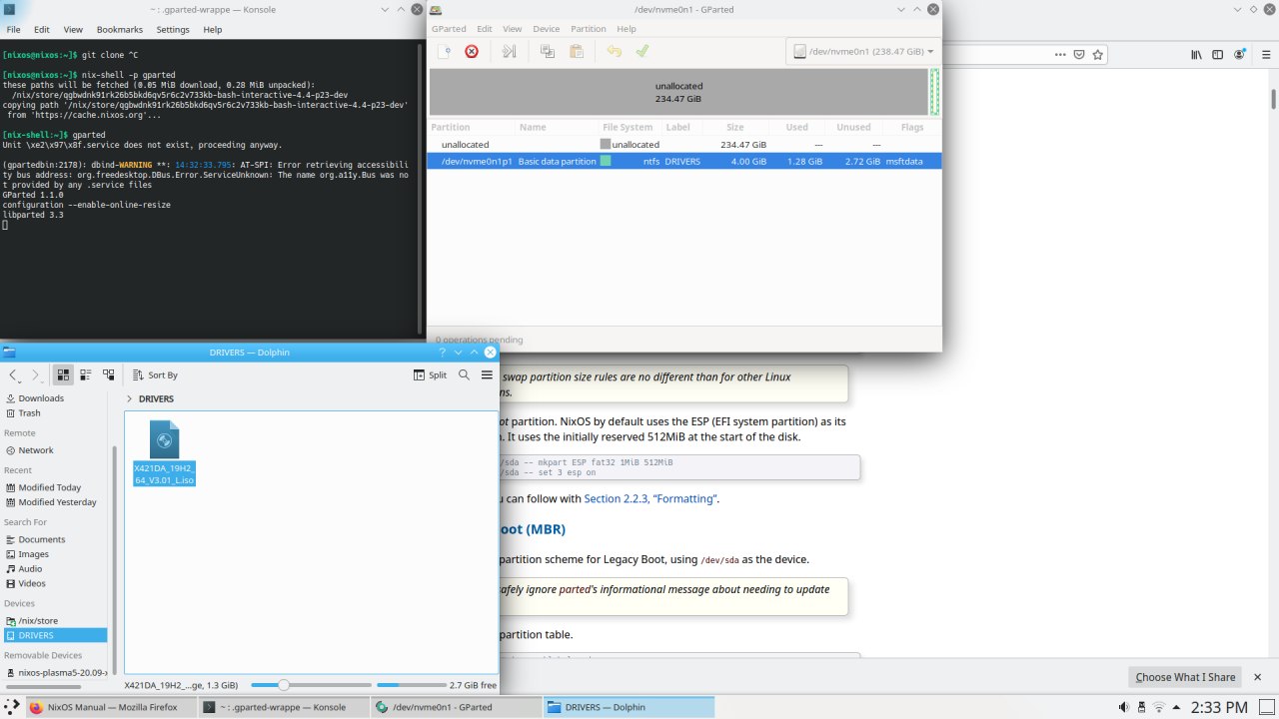The image size is (1279, 719).
Task: Open GParted's Partition menu
Action: (589, 29)
